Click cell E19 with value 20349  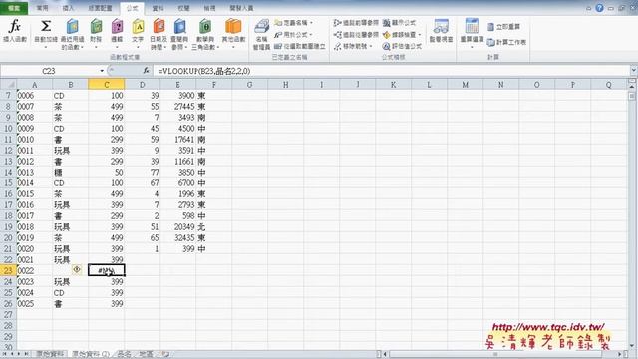click(177, 227)
